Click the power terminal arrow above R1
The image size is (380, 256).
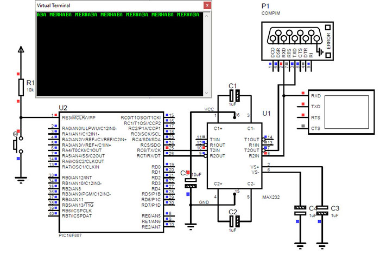21,51
